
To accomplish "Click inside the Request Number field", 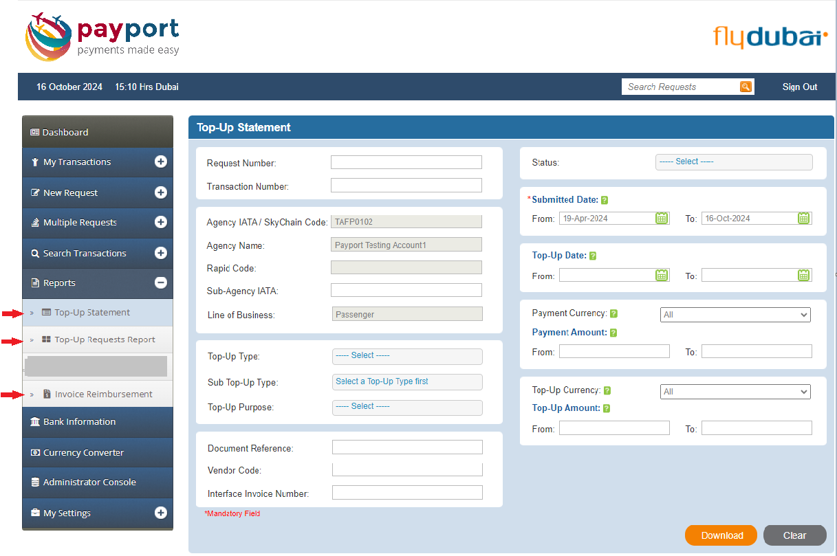I will pos(406,162).
